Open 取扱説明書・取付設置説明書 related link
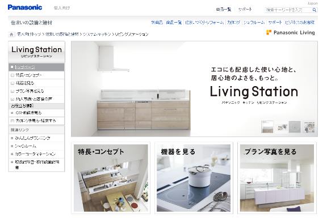327x222 pixels. pos(37,164)
